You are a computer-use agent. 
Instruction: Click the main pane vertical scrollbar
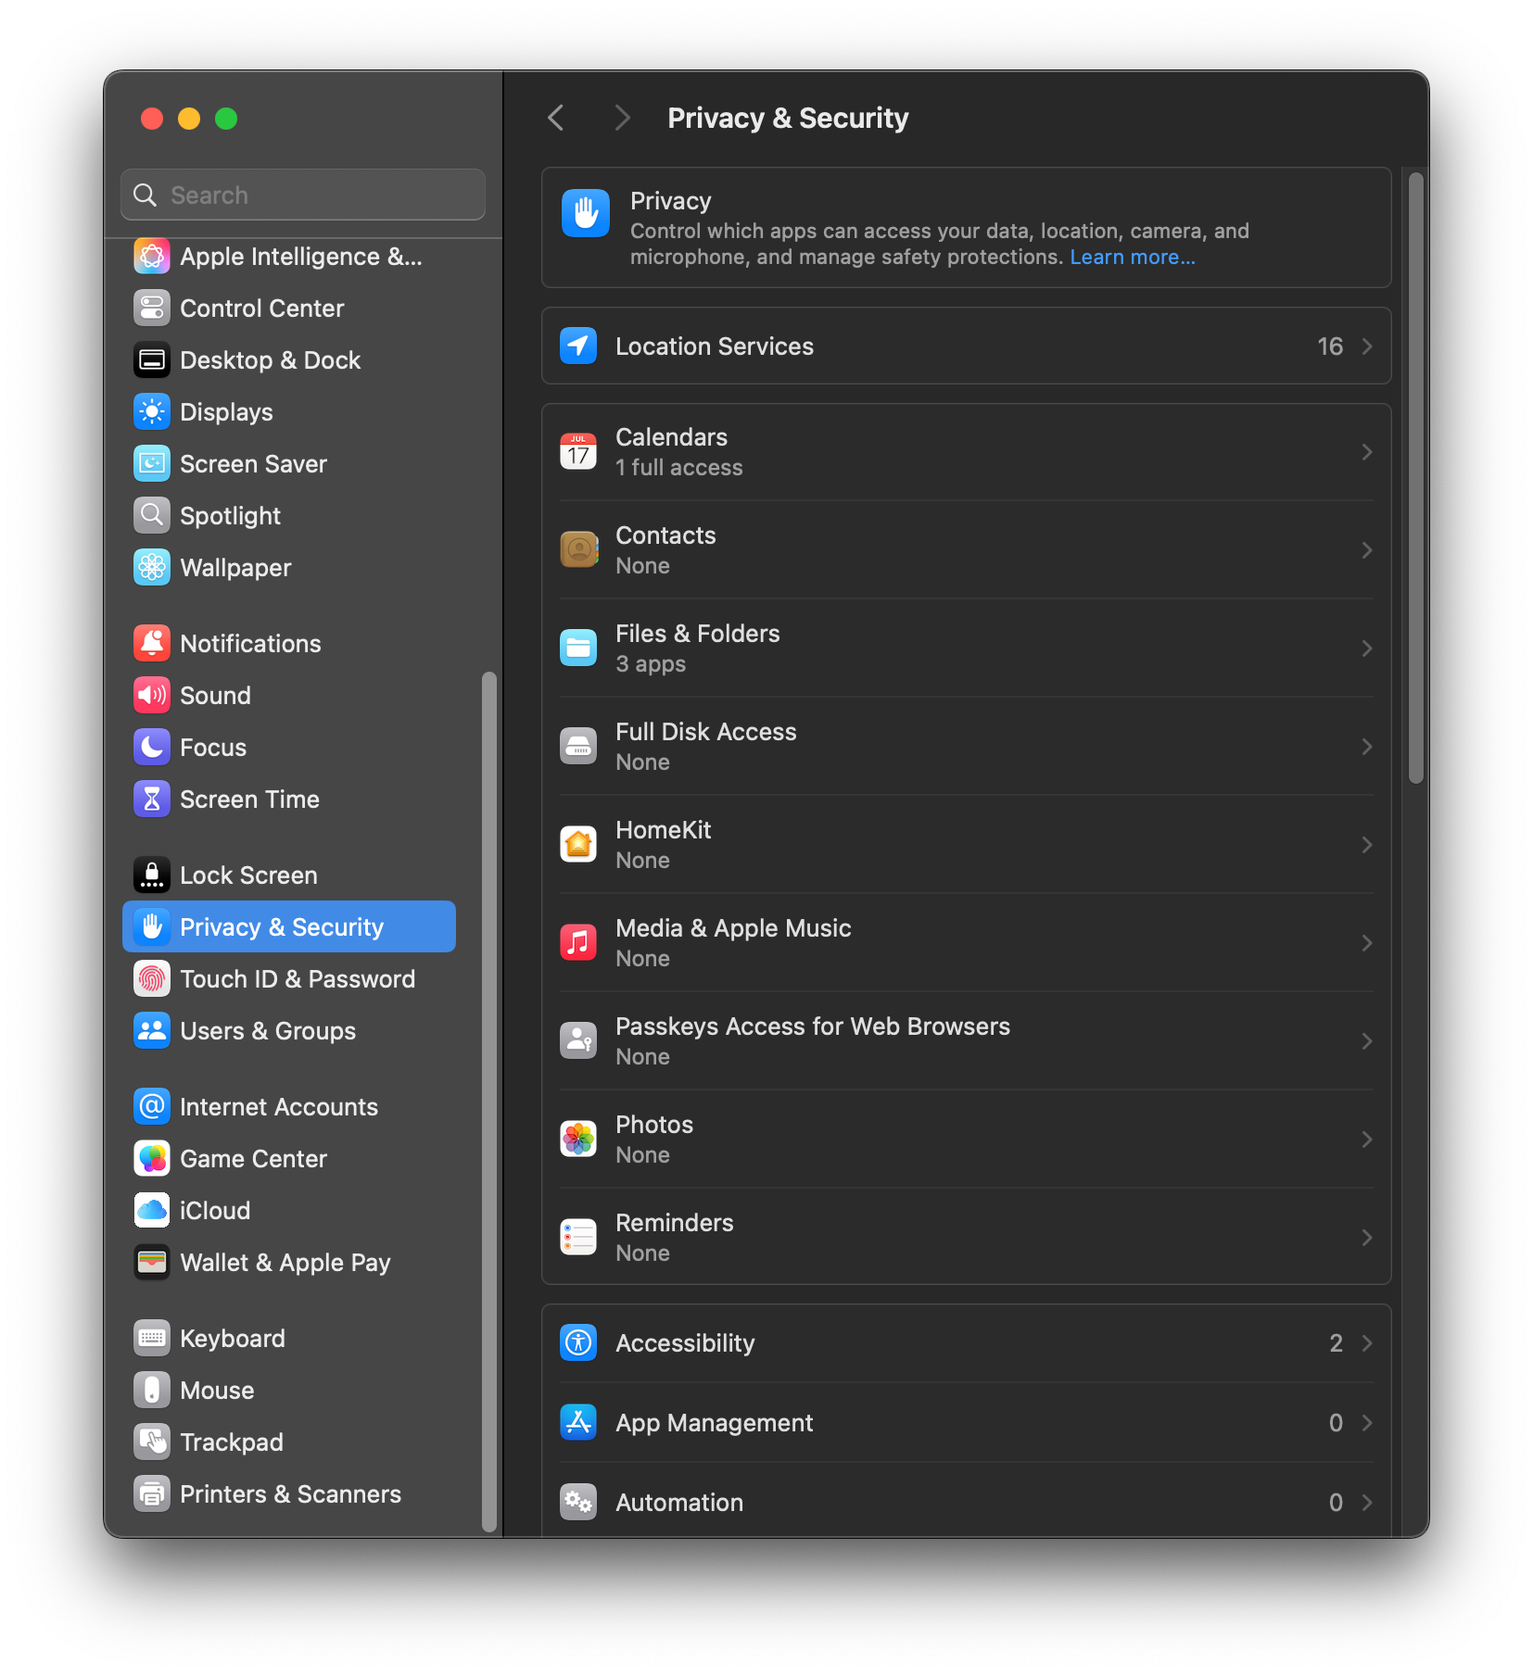click(1415, 478)
